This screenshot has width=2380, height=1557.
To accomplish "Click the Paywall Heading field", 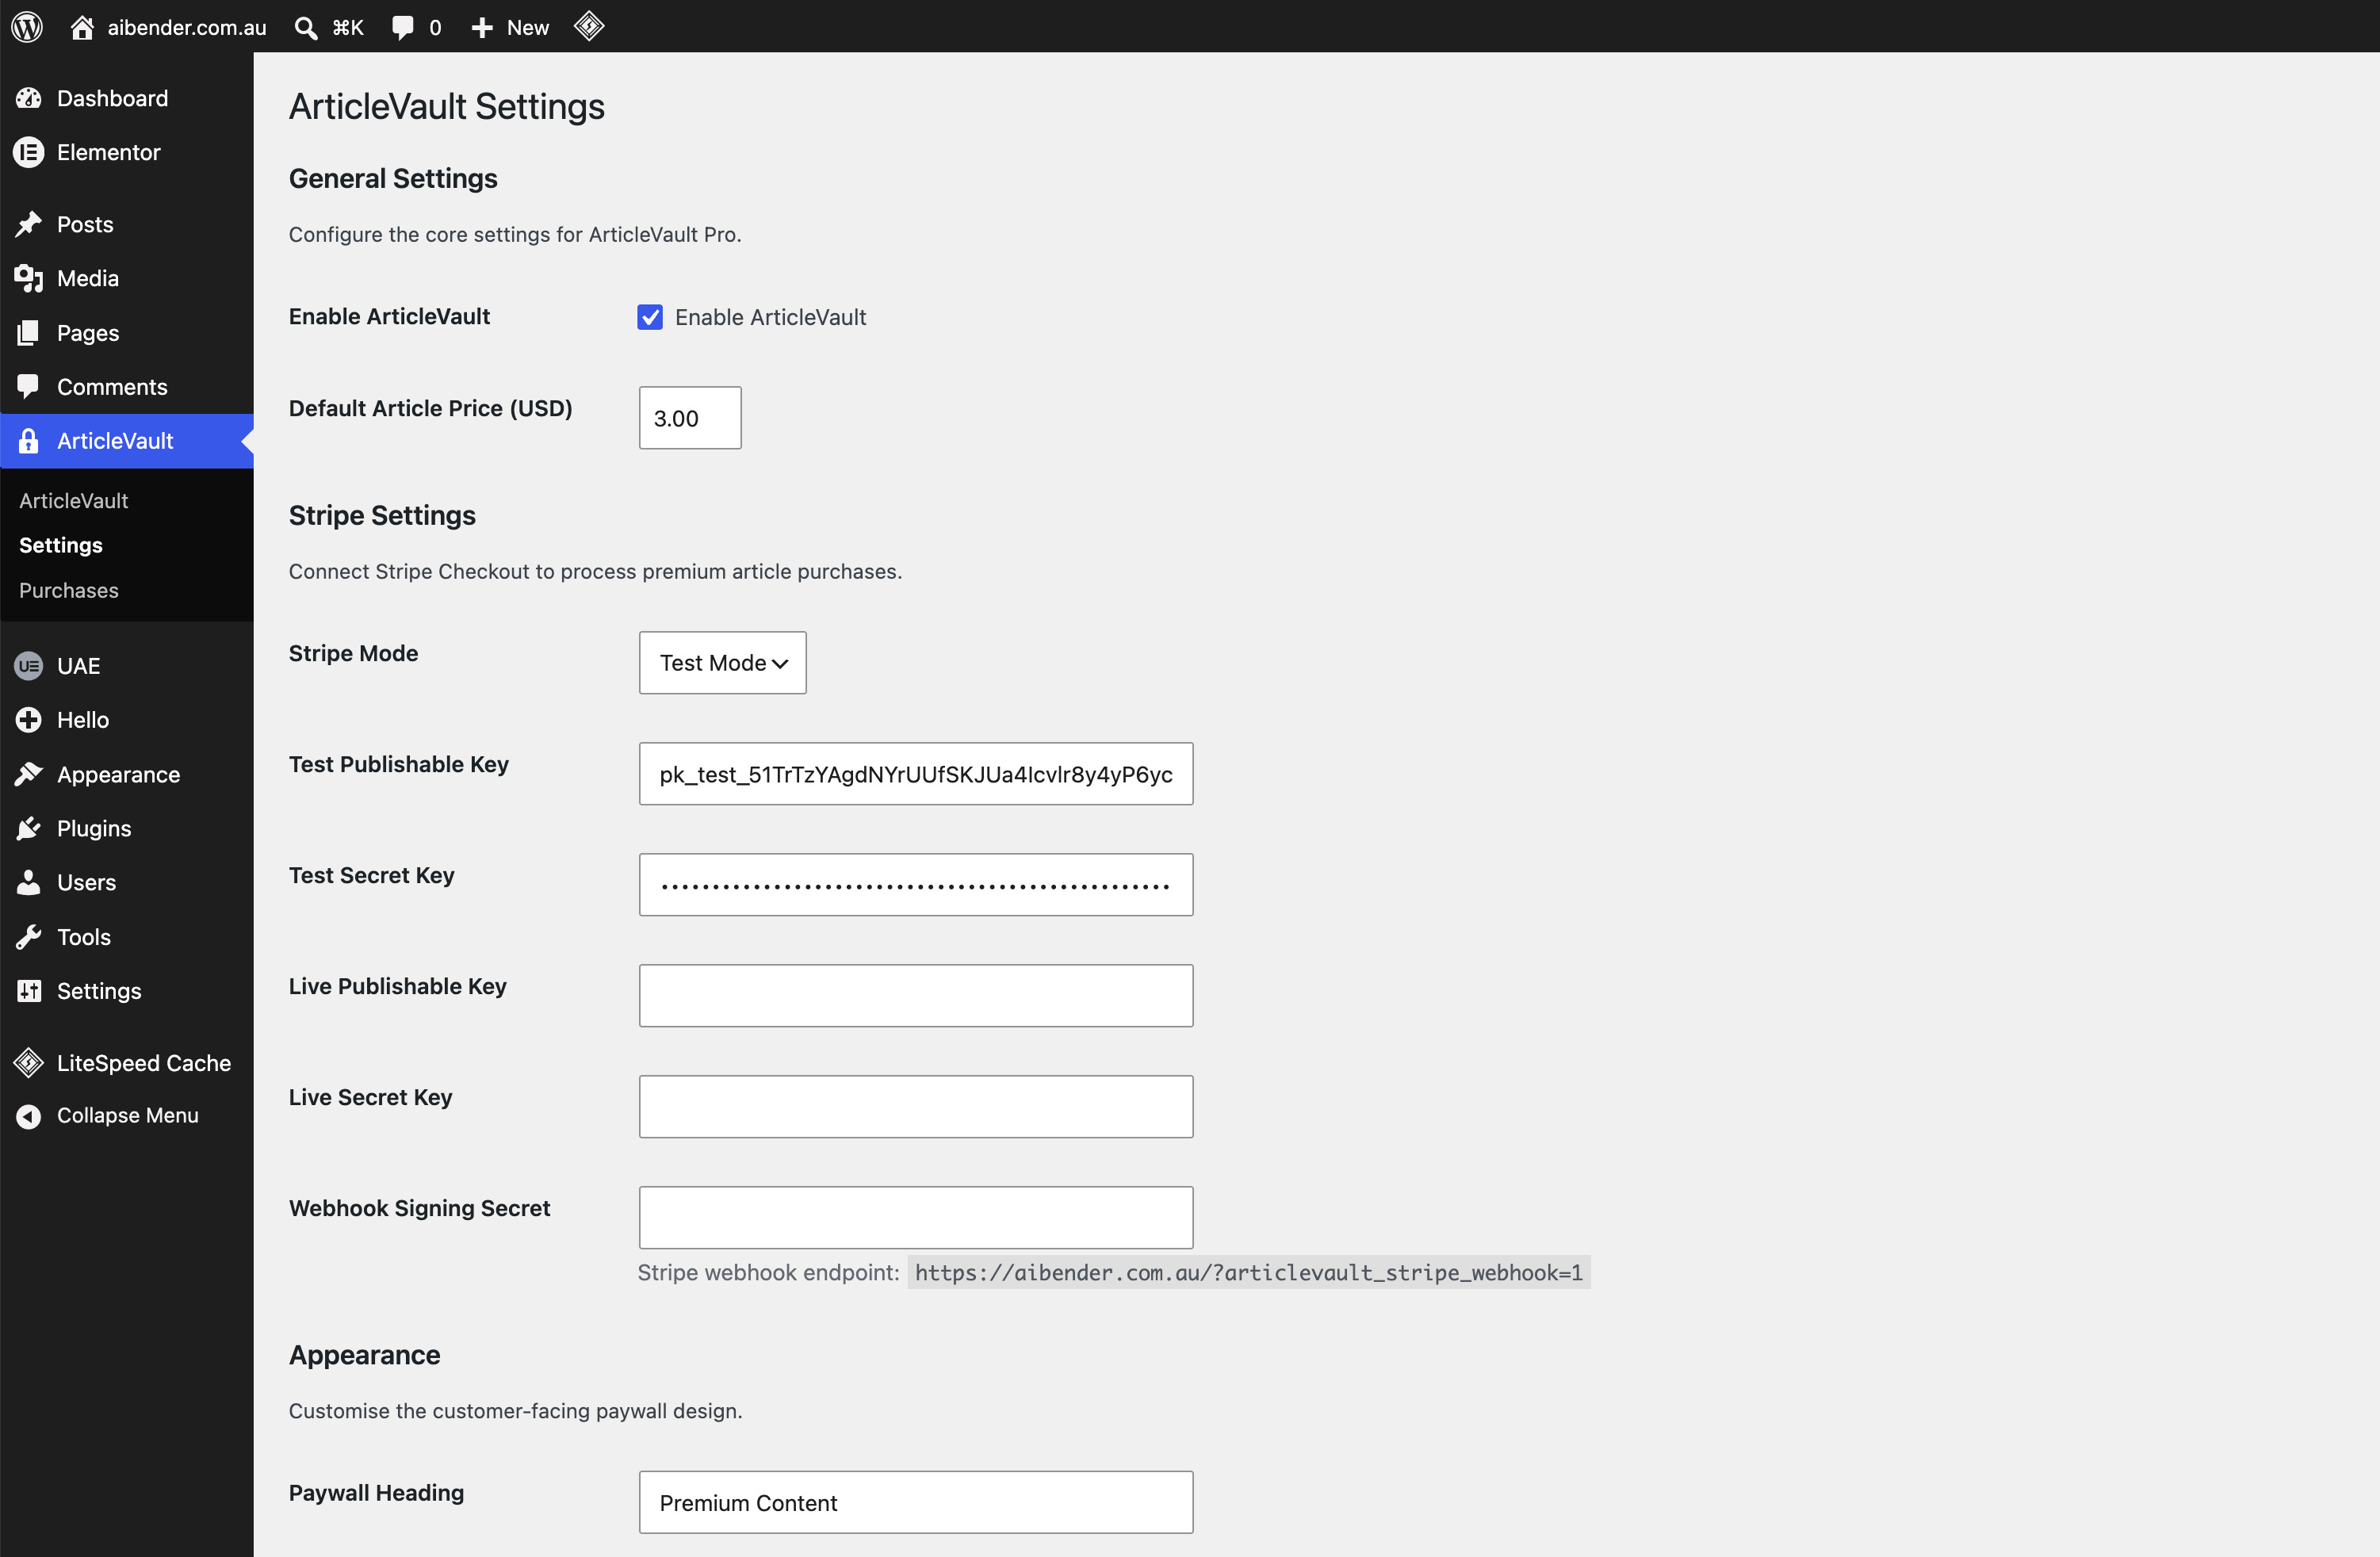I will tap(916, 1502).
